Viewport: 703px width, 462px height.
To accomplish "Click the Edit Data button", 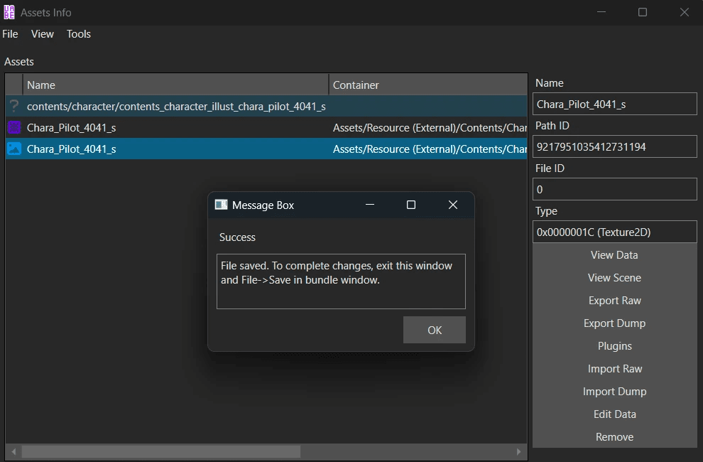I will click(614, 414).
